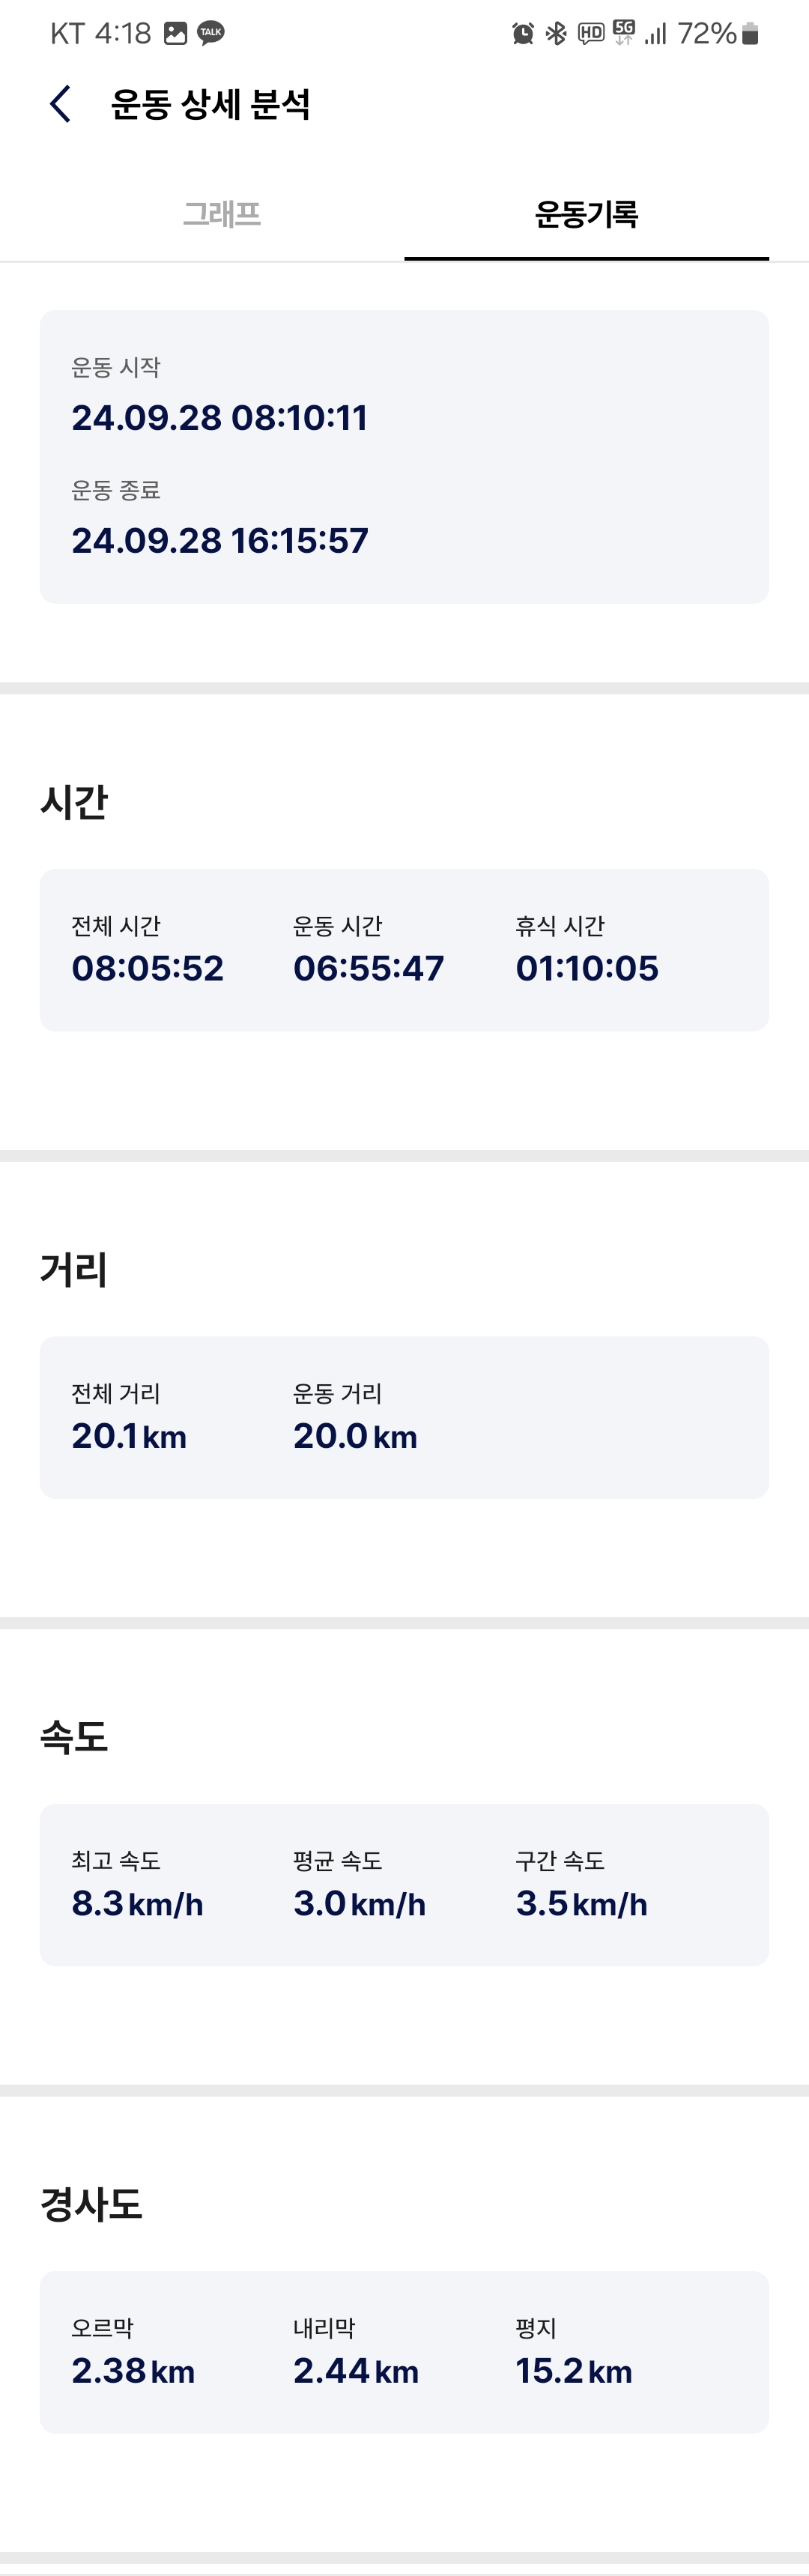Tap the battery indicator icon
Viewport: 809px width, 2576px height.
(751, 34)
